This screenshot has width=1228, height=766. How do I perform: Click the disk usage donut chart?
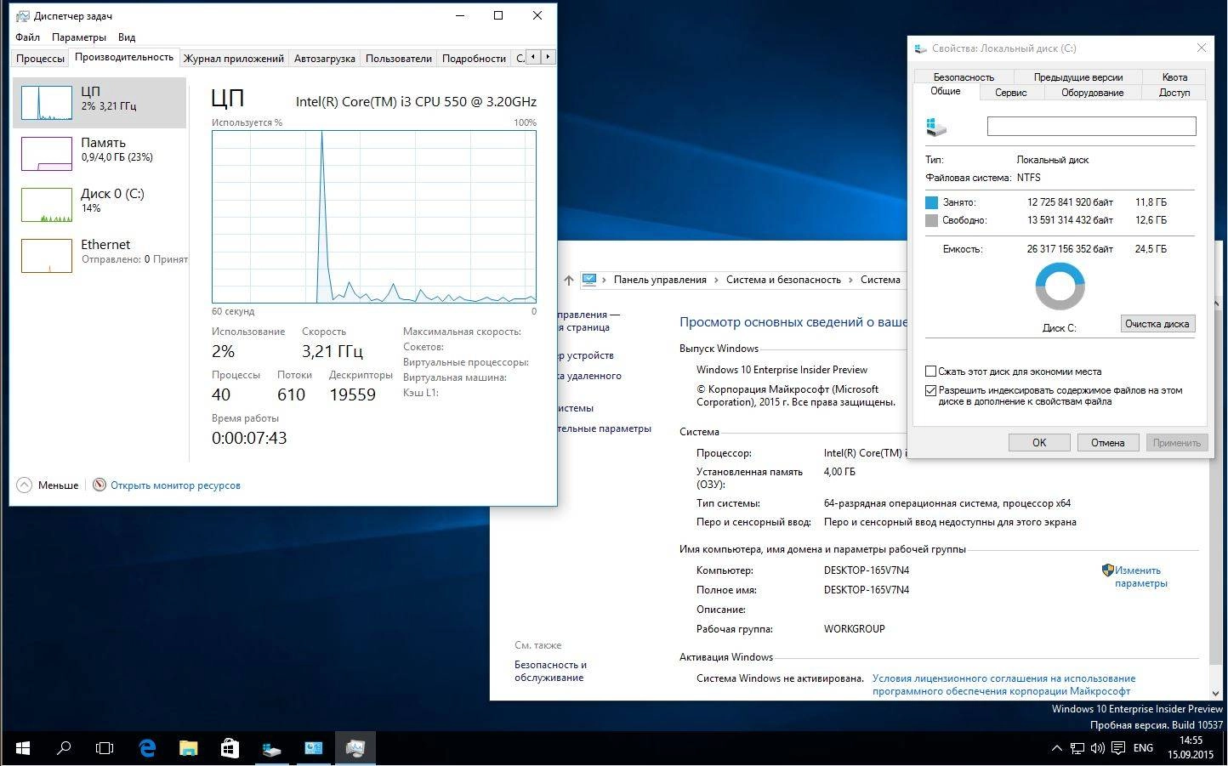(1060, 287)
